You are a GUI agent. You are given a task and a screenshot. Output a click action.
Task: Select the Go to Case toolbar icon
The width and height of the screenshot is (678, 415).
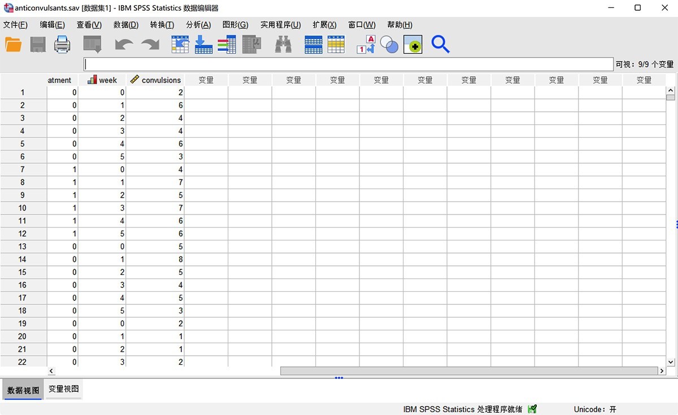(x=180, y=43)
